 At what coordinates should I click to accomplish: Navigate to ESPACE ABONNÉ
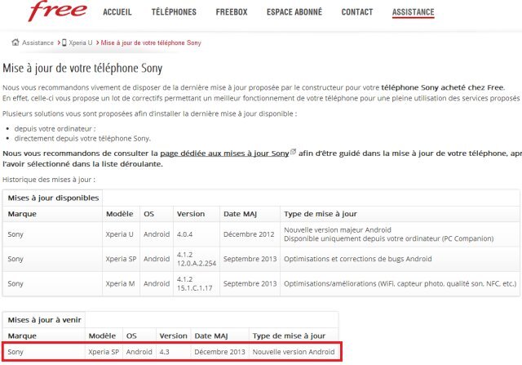tap(294, 13)
